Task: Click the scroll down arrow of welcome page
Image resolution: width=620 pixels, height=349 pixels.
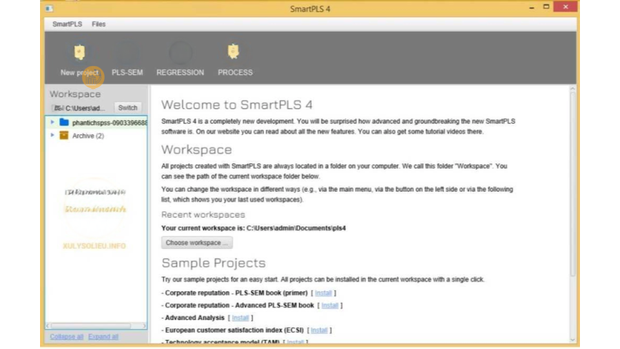Action: [x=573, y=339]
